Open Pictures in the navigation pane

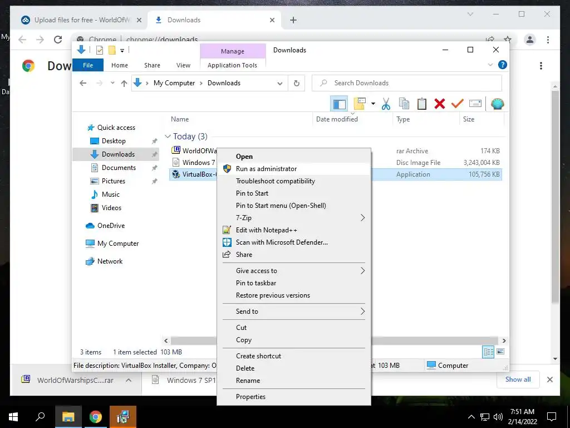click(113, 181)
